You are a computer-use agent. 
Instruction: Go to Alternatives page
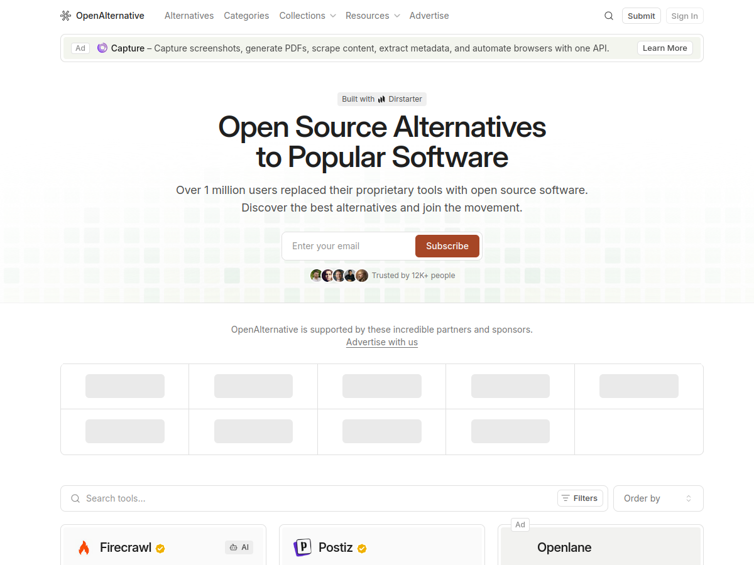coord(189,16)
